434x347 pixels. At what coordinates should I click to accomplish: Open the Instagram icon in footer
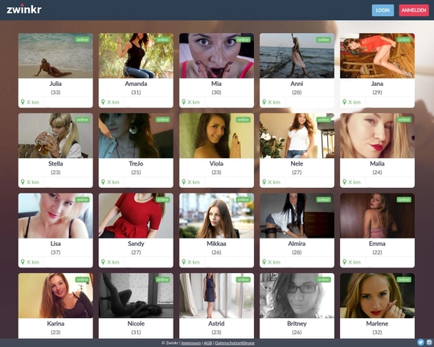[429, 342]
